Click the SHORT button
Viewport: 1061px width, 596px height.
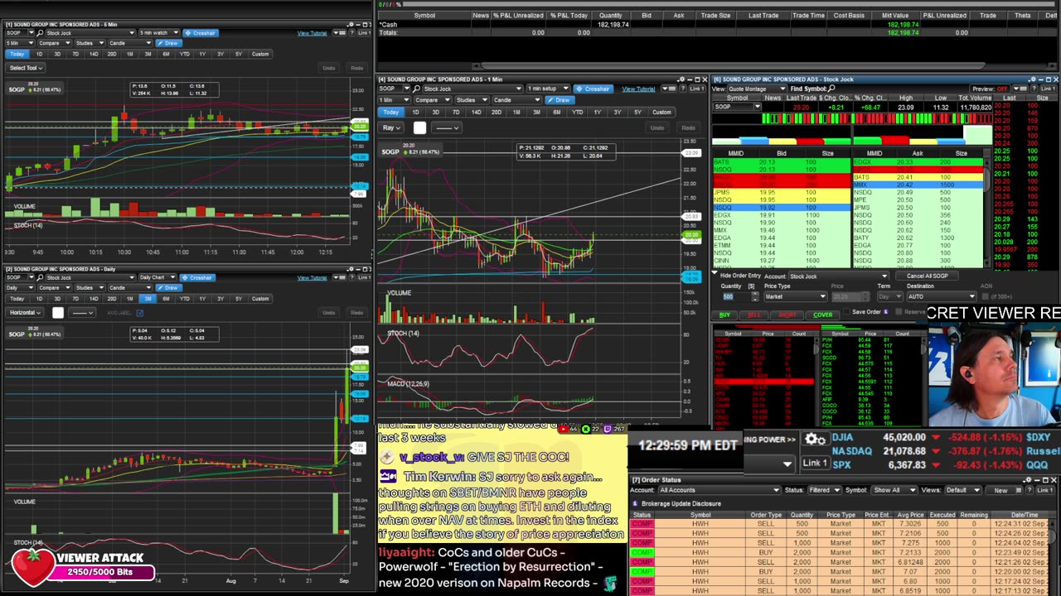point(787,315)
